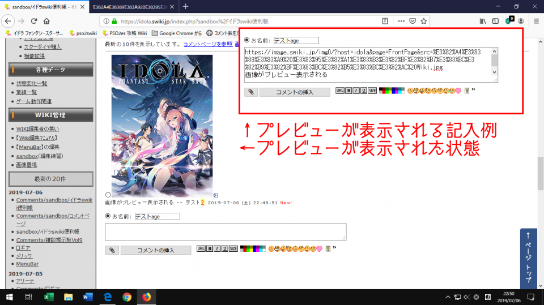
Task: Expand more emoticons with the » arrow in lower toolbar
Action: [335, 248]
